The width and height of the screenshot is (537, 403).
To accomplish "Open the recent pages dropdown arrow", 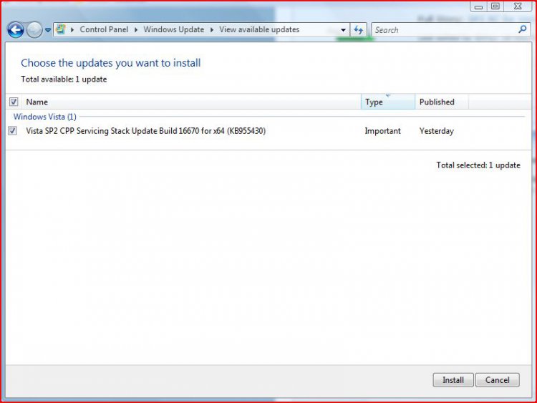I will (47, 30).
